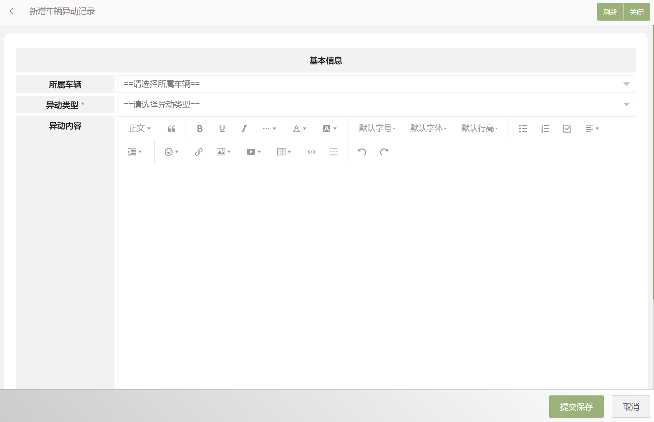This screenshot has height=422, width=654.
Task: Open the 正文 heading style menu
Action: pyautogui.click(x=139, y=128)
